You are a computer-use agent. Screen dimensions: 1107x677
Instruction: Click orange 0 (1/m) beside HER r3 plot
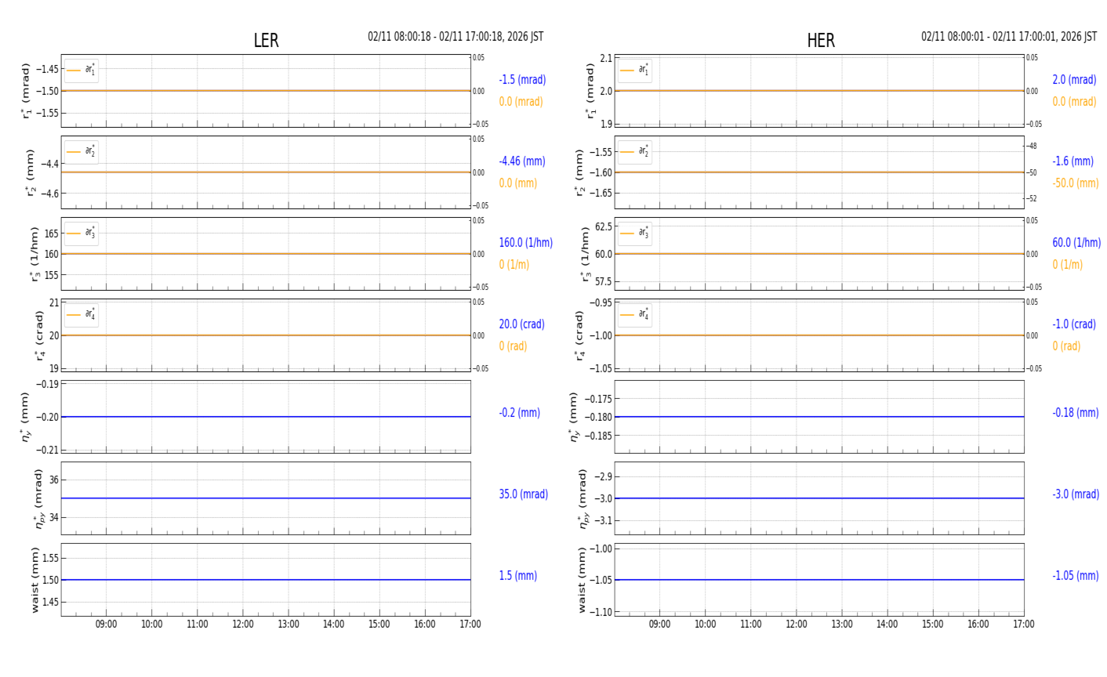(x=1067, y=265)
